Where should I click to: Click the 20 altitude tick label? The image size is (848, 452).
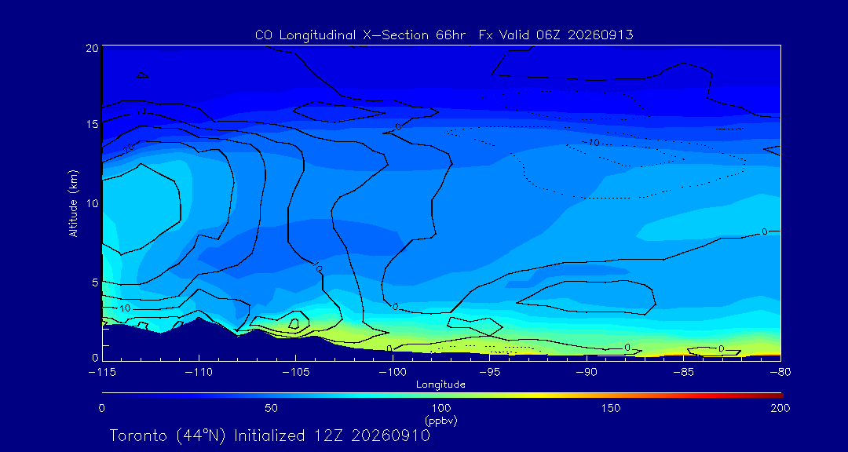coord(93,48)
